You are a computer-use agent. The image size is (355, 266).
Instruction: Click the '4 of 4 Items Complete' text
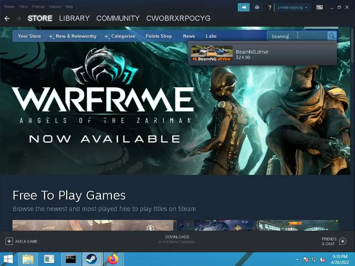(177, 242)
